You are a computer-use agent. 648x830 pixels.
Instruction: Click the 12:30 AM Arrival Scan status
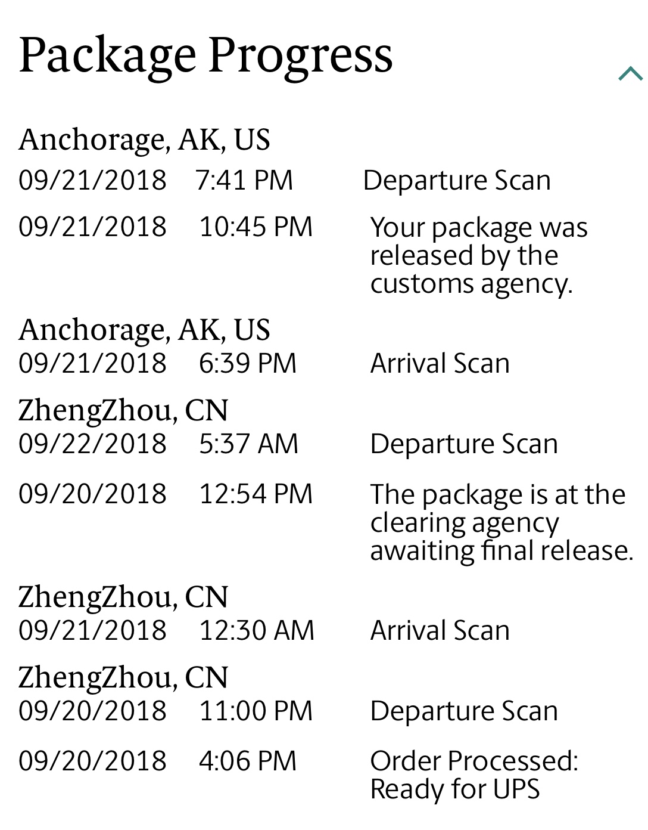pos(440,630)
